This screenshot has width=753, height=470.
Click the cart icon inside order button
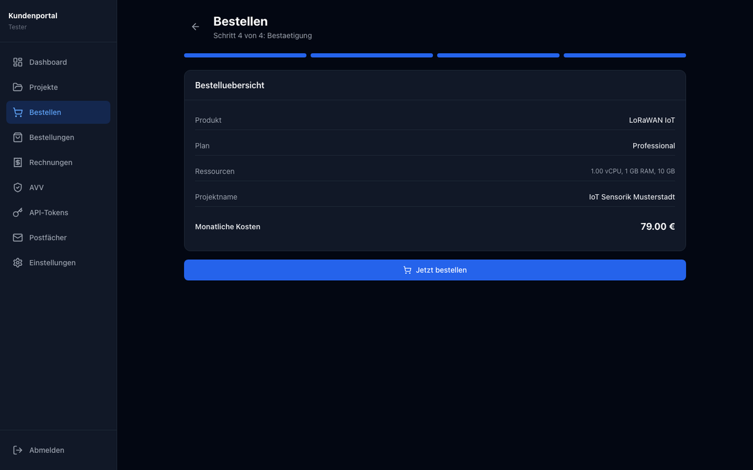tap(407, 270)
